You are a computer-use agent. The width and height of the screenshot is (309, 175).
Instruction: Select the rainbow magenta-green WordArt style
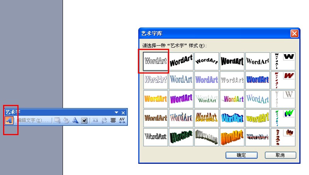pos(232,99)
